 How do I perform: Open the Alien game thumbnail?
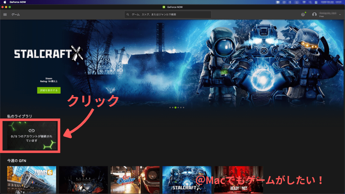[83, 180]
